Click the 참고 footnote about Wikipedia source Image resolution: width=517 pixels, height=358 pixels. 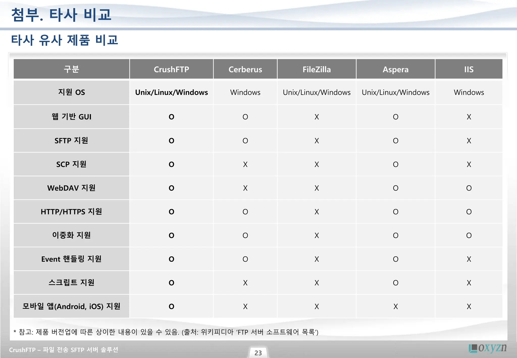(166, 332)
